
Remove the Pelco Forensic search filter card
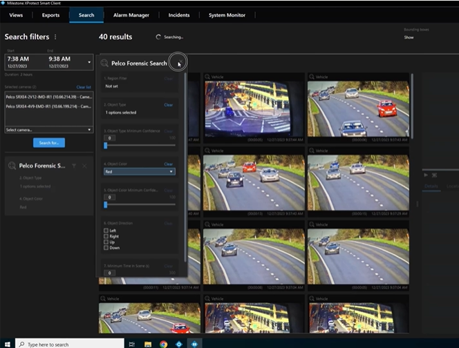[x=84, y=166]
